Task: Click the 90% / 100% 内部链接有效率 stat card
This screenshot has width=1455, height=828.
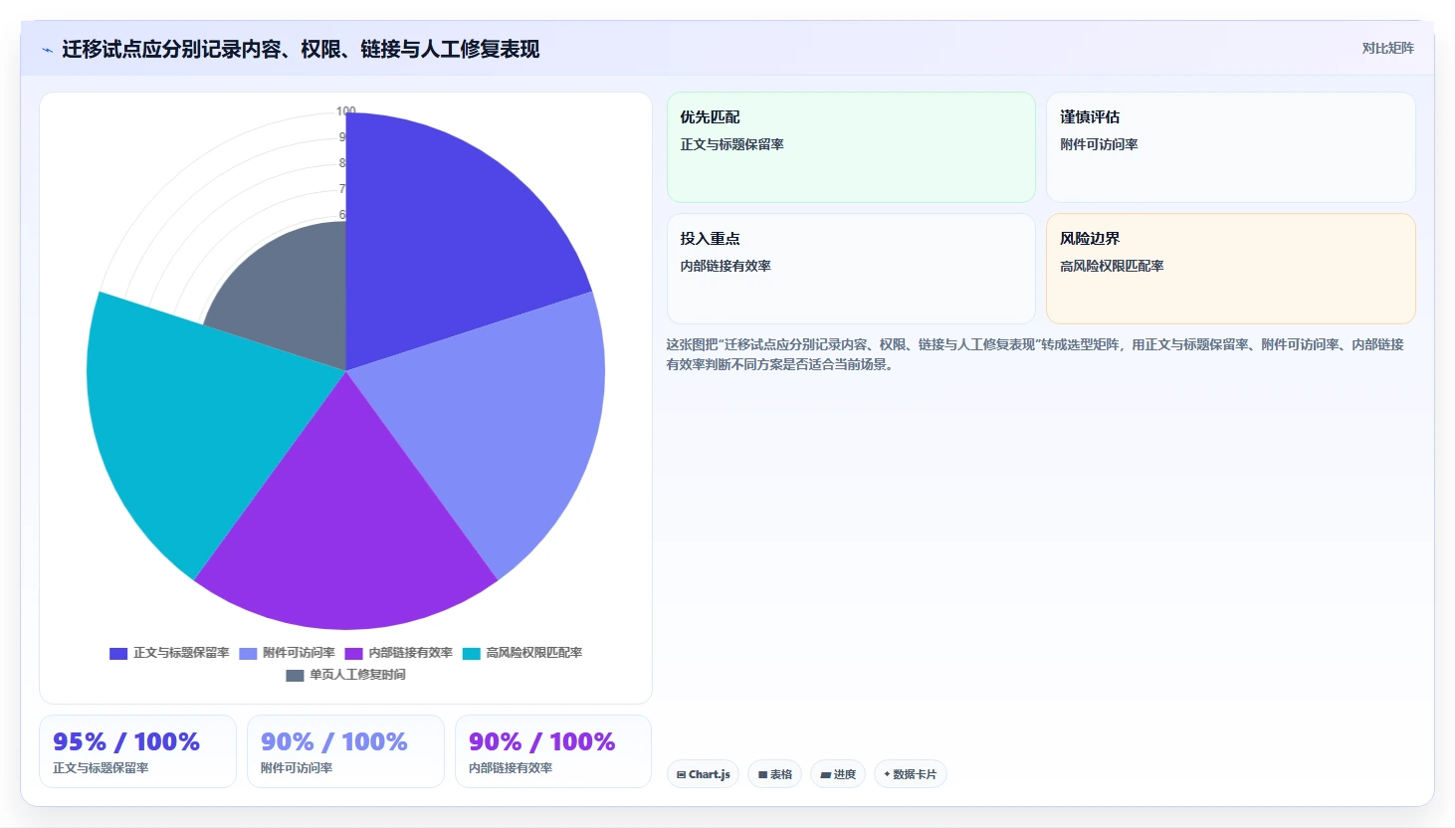Action: point(553,751)
